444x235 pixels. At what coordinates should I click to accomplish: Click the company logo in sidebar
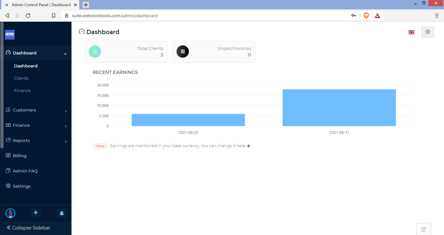click(x=10, y=35)
